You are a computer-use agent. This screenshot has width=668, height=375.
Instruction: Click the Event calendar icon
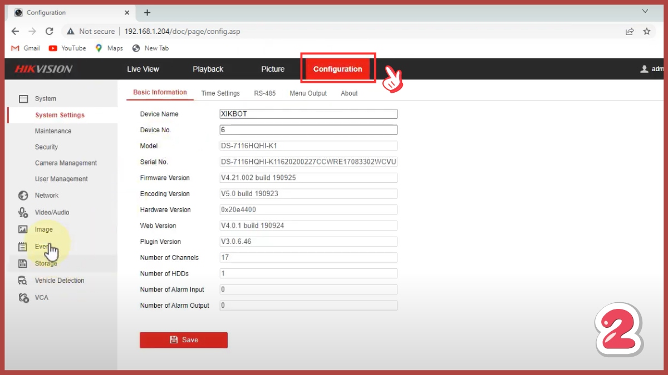[23, 247]
